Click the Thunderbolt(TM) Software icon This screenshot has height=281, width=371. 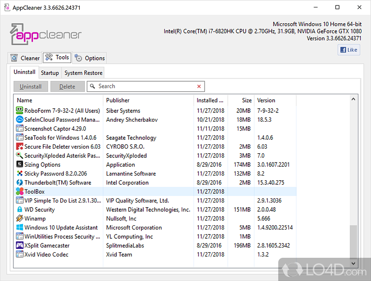click(x=20, y=183)
